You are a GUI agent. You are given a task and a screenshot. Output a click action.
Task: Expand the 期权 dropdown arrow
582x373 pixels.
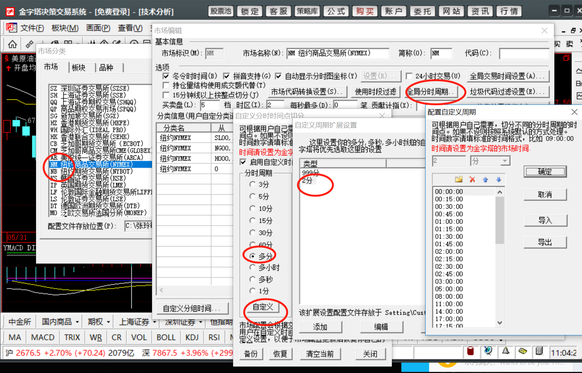click(108, 322)
